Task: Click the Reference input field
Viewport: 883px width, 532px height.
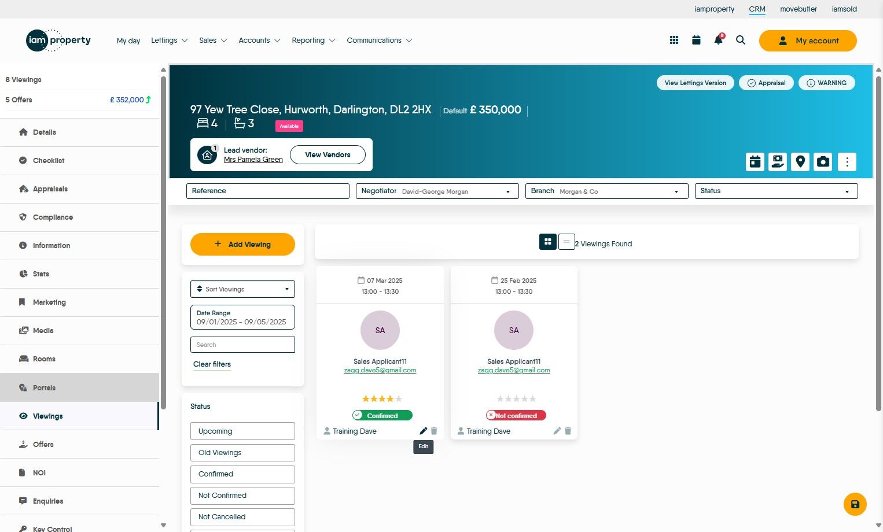Action: [x=268, y=191]
